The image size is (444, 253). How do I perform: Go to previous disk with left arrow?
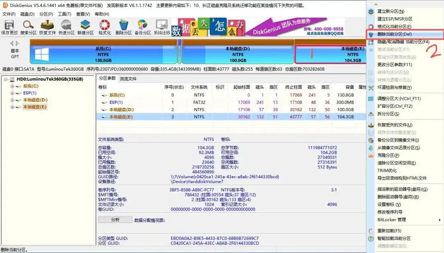(12, 43)
